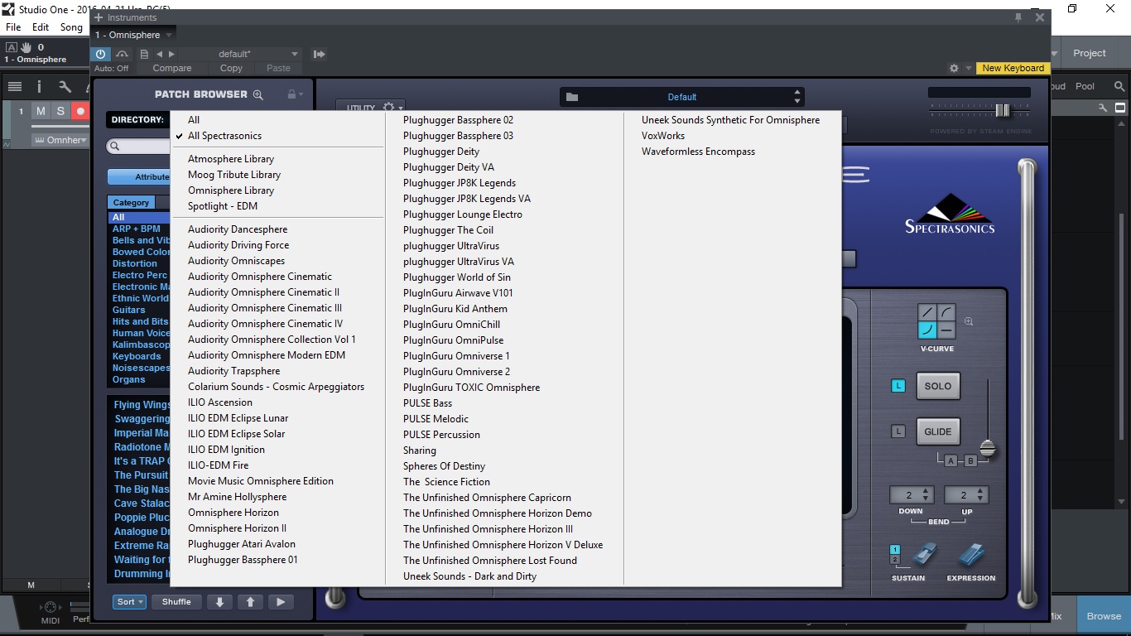Image resolution: width=1131 pixels, height=636 pixels.
Task: Open the preset file page icon
Action: point(144,54)
